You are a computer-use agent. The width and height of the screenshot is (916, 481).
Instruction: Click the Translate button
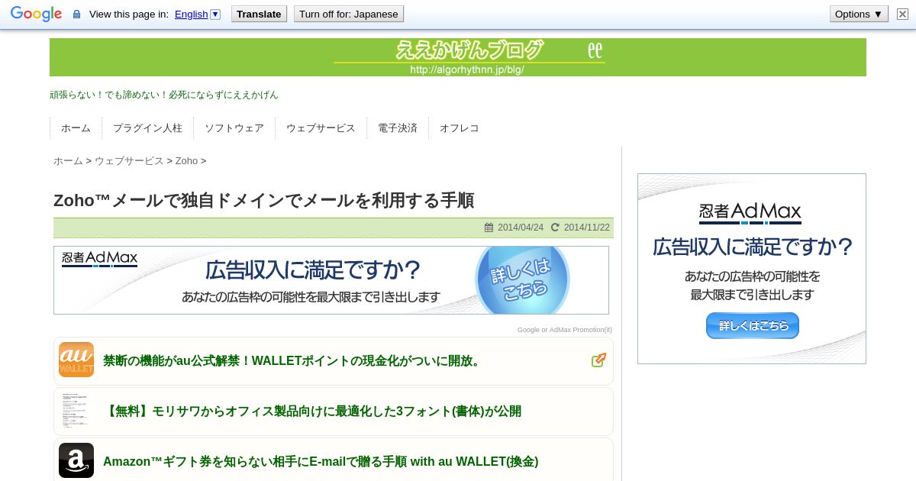(259, 14)
